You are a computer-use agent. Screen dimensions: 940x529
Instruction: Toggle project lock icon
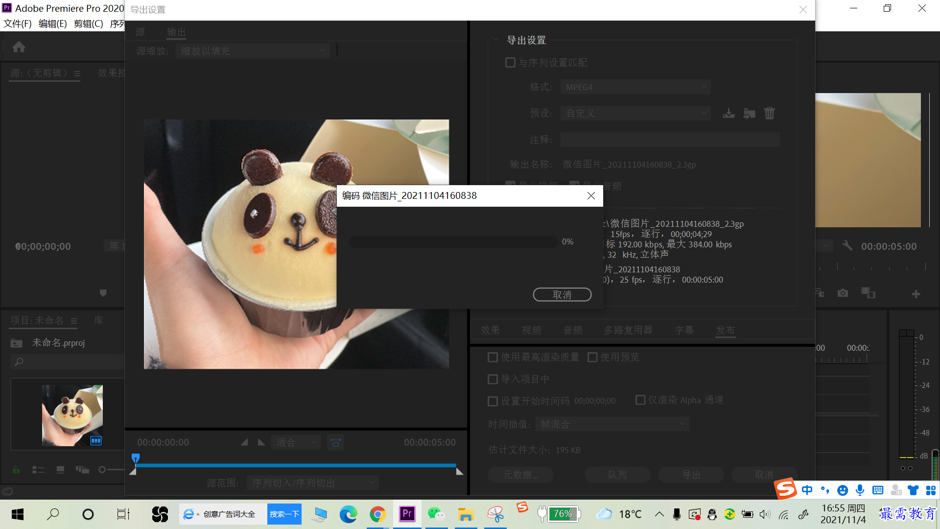tap(16, 470)
